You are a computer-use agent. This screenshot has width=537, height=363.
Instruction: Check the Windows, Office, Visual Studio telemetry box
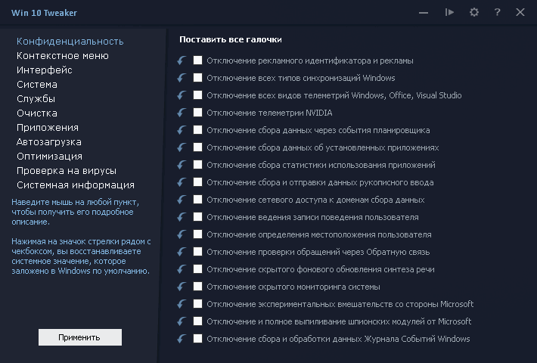[197, 95]
